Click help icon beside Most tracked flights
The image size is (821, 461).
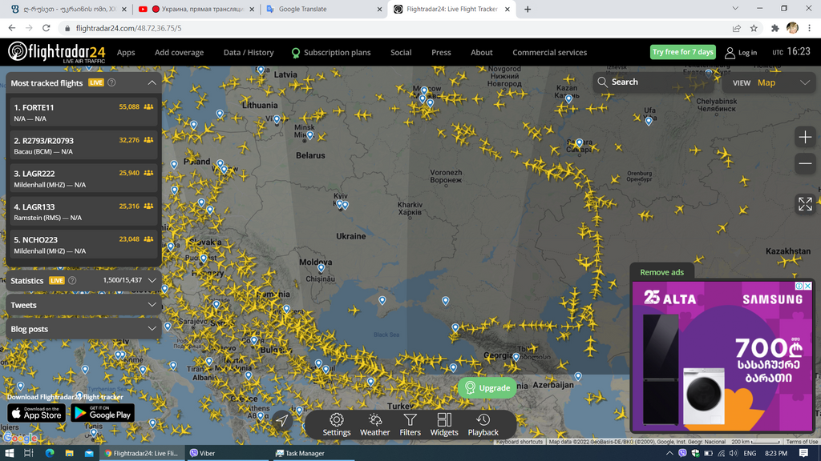click(x=111, y=82)
